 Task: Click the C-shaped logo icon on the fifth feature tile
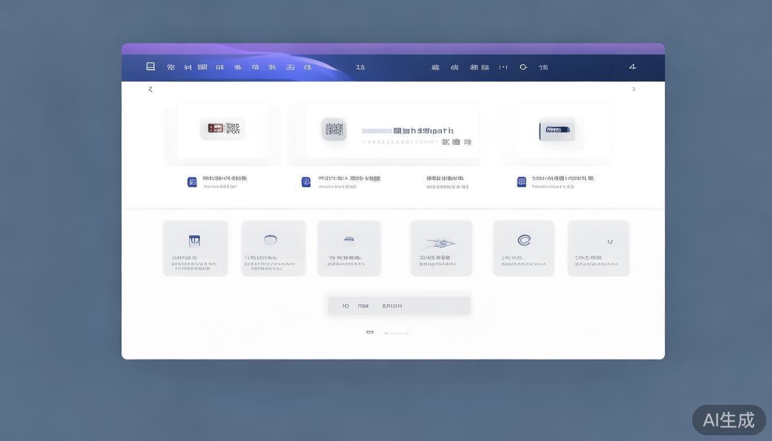pyautogui.click(x=523, y=240)
